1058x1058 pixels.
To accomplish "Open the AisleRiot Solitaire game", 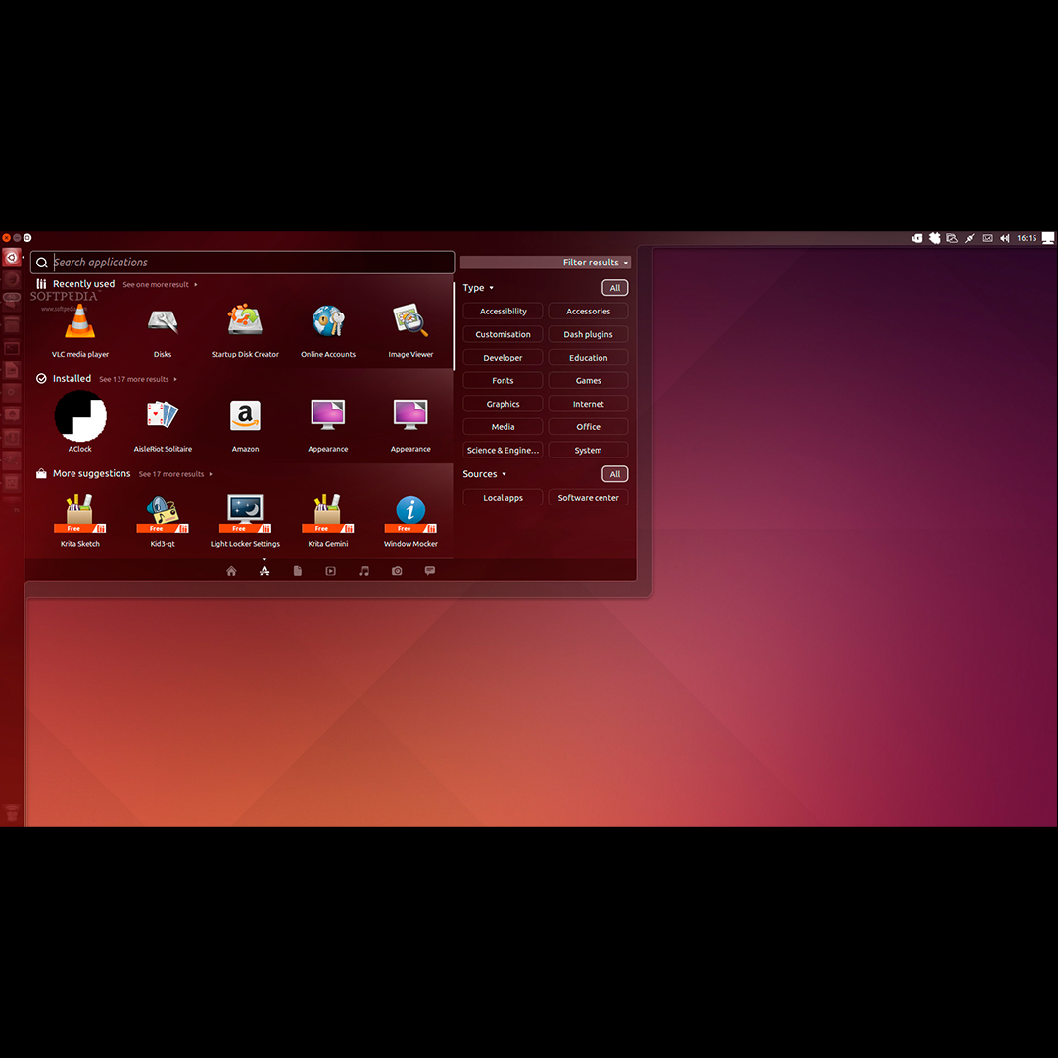I will coord(162,416).
